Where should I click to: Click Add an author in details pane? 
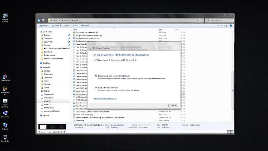click(195, 125)
